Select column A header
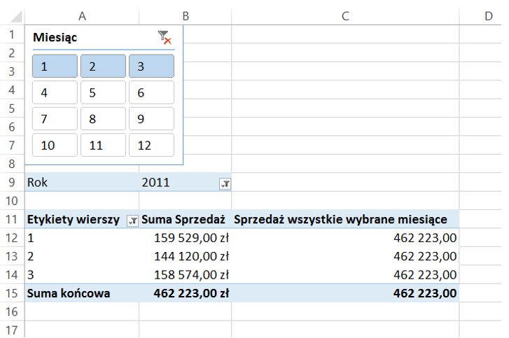Screen dimensions: 509x338 (x=82, y=15)
